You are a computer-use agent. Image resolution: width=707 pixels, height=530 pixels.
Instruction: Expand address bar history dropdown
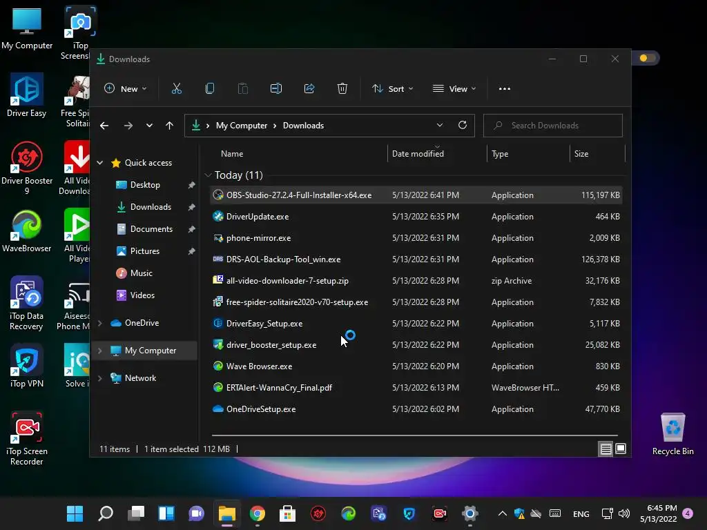pyautogui.click(x=440, y=126)
